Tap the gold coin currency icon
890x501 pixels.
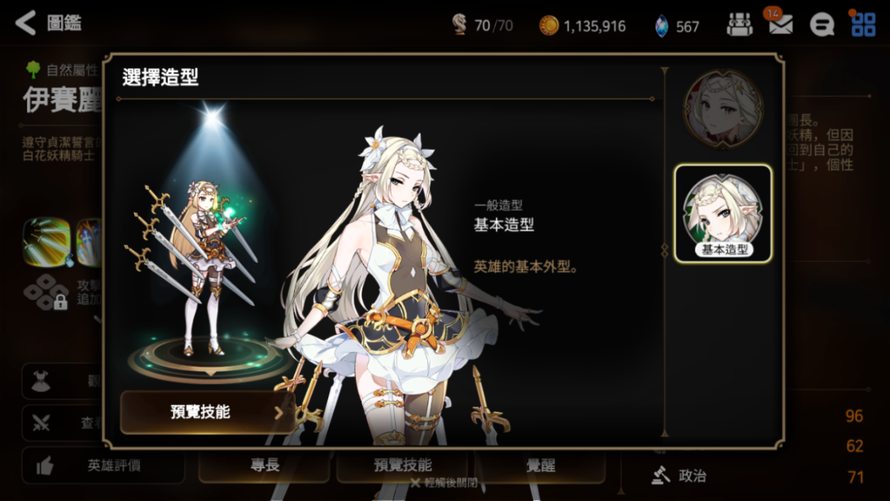click(x=549, y=26)
